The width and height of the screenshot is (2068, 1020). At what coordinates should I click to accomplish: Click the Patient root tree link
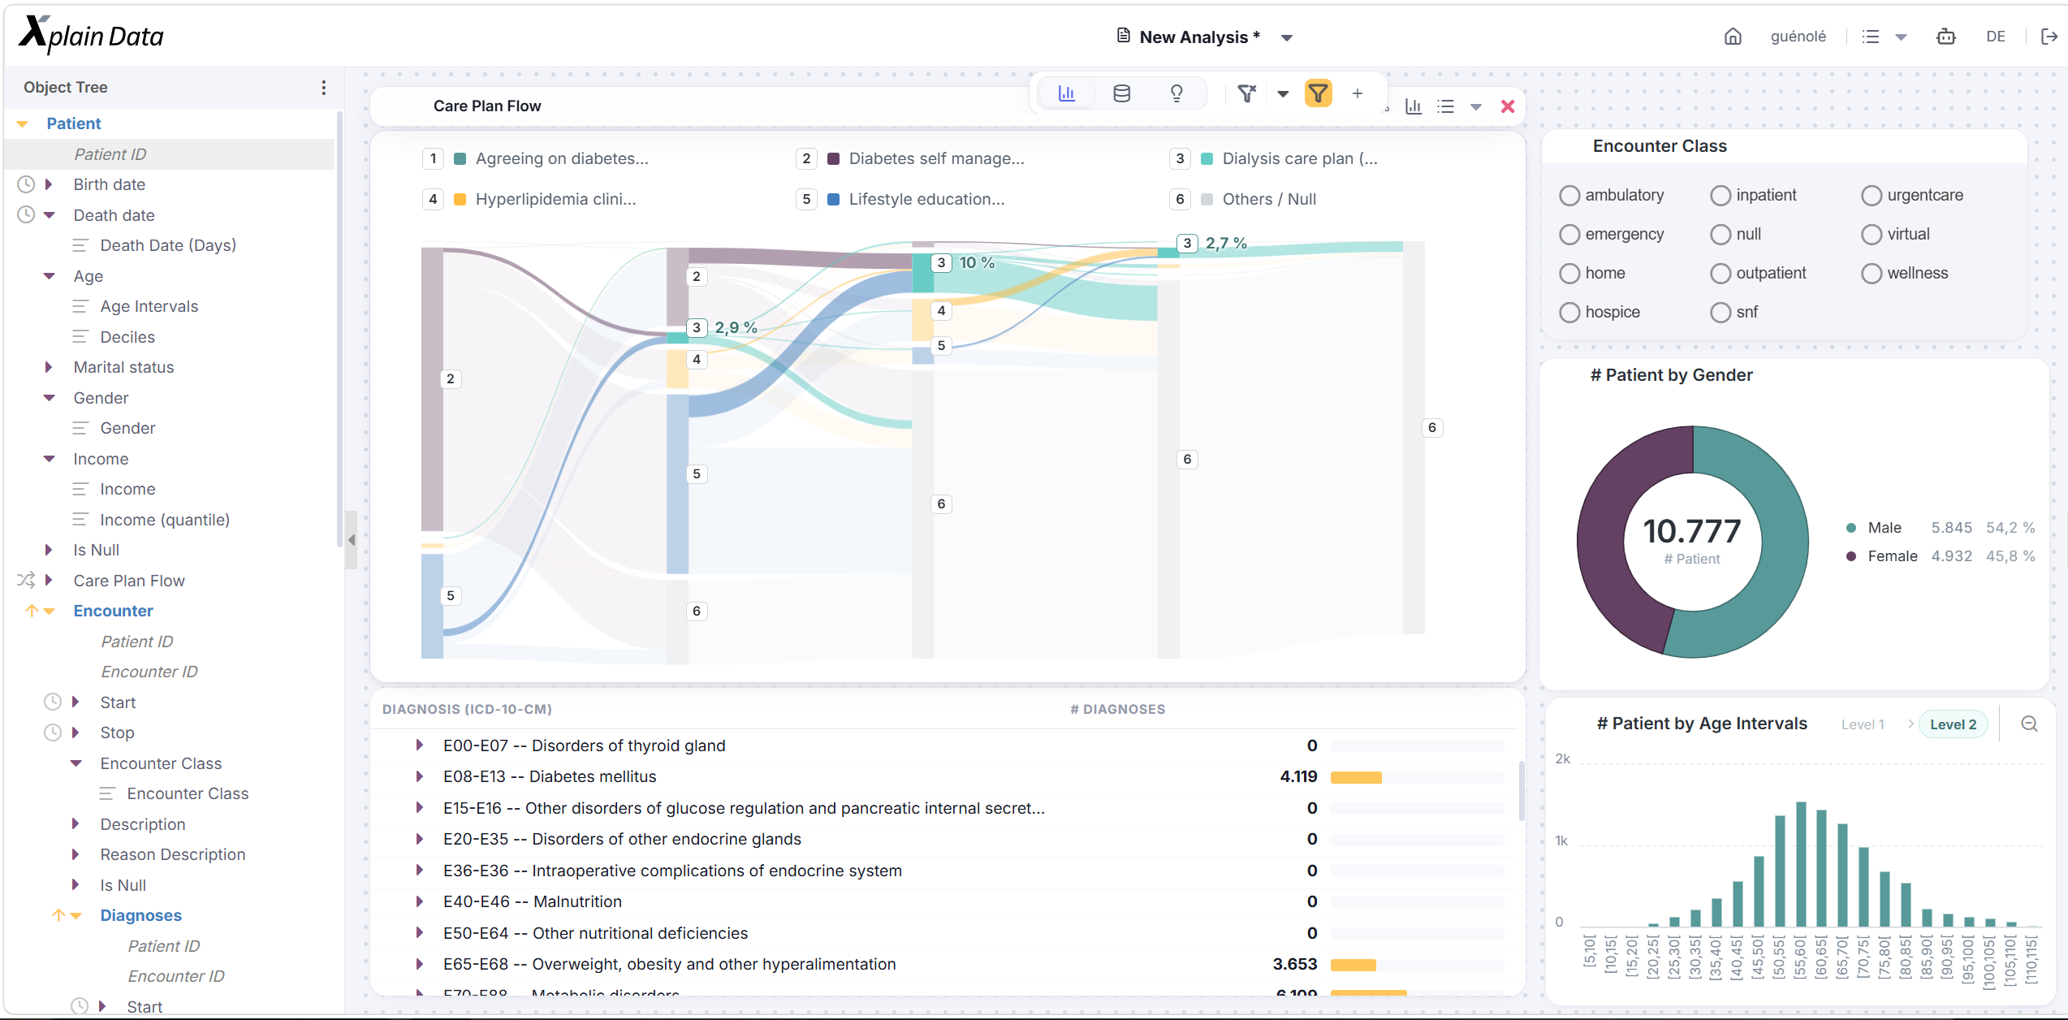coord(73,123)
